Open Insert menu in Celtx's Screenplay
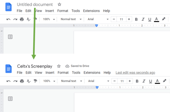 (50, 73)
